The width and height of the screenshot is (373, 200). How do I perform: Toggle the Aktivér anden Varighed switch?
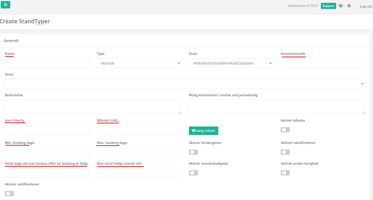[x=285, y=173]
